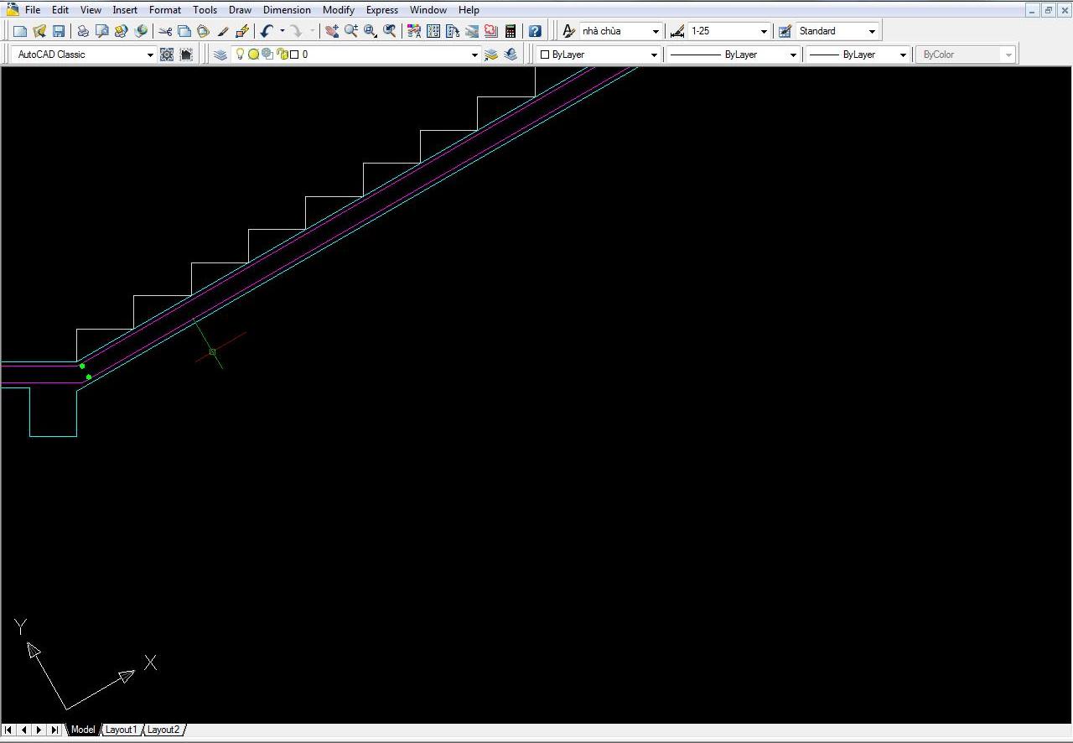Expand the layer 0 dropdown list

tap(474, 55)
